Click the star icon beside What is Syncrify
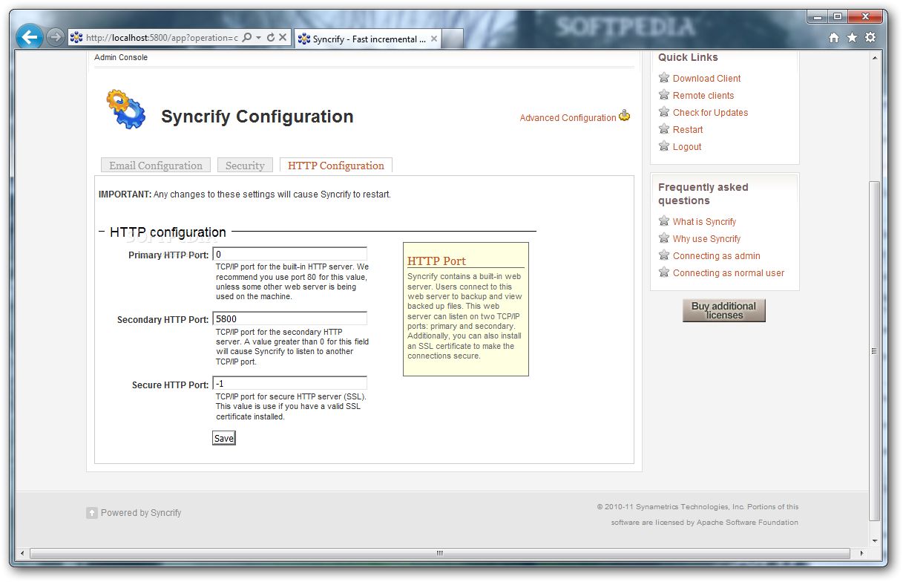The image size is (903, 582). [x=664, y=220]
